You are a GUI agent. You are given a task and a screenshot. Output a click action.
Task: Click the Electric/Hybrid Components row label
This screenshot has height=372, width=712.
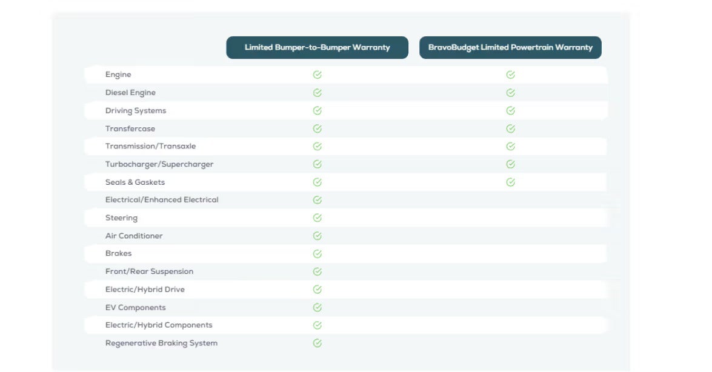159,325
